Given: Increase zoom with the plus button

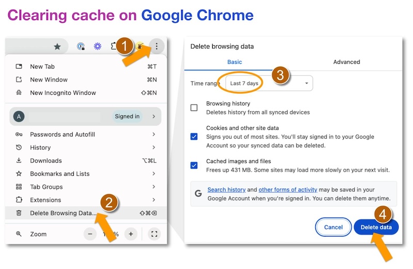Looking at the screenshot, I should point(131,234).
